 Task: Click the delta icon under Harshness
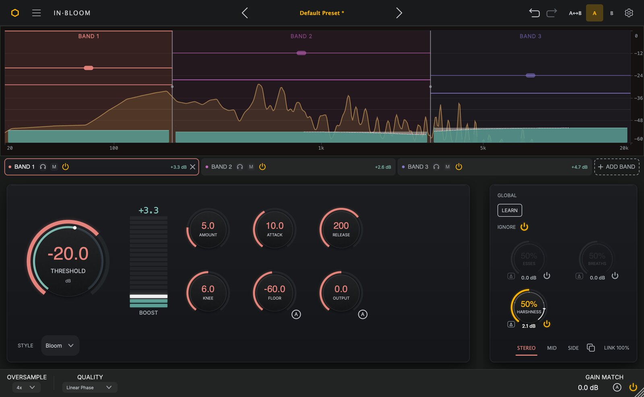(x=511, y=324)
